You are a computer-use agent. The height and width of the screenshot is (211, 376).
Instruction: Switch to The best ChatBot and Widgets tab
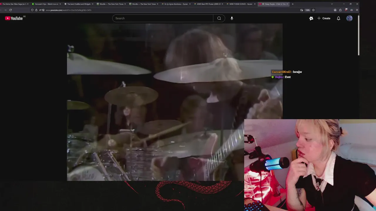78,4
